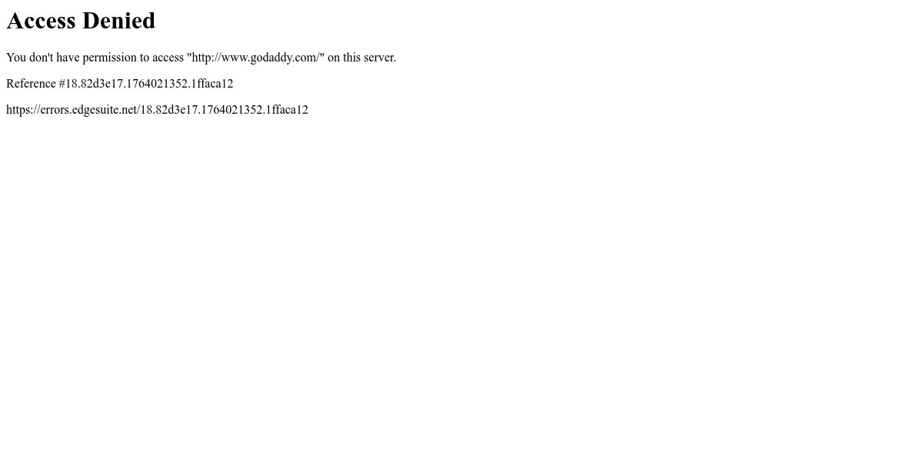This screenshot has width=923, height=461.
Task: Click the blank white page area below the text
Action: tap(461, 292)
